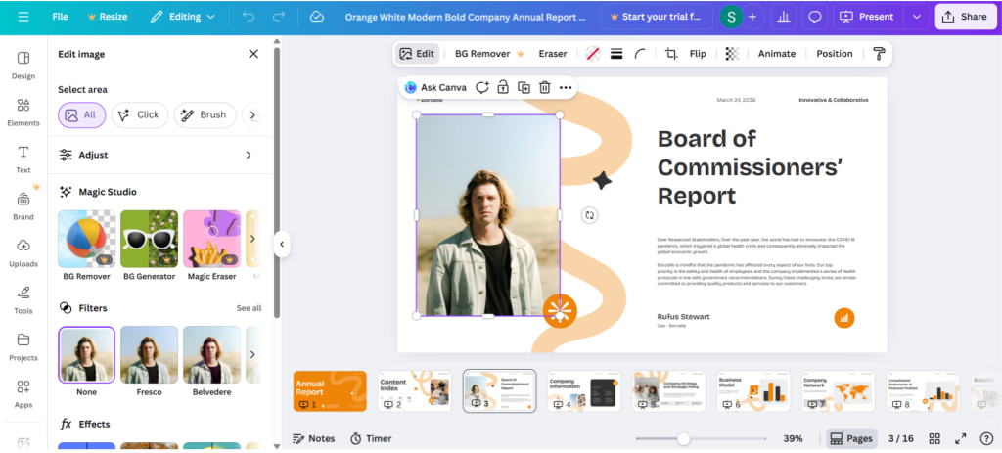Apply the Fresco filter

(149, 362)
